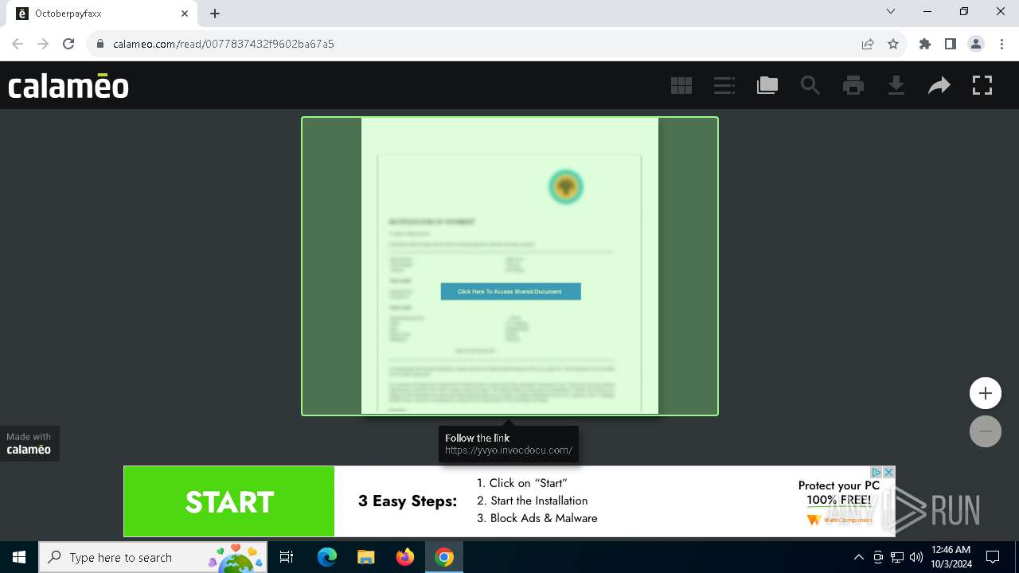1019x573 pixels.
Task: Open Protect your PC ad text
Action: 839,493
